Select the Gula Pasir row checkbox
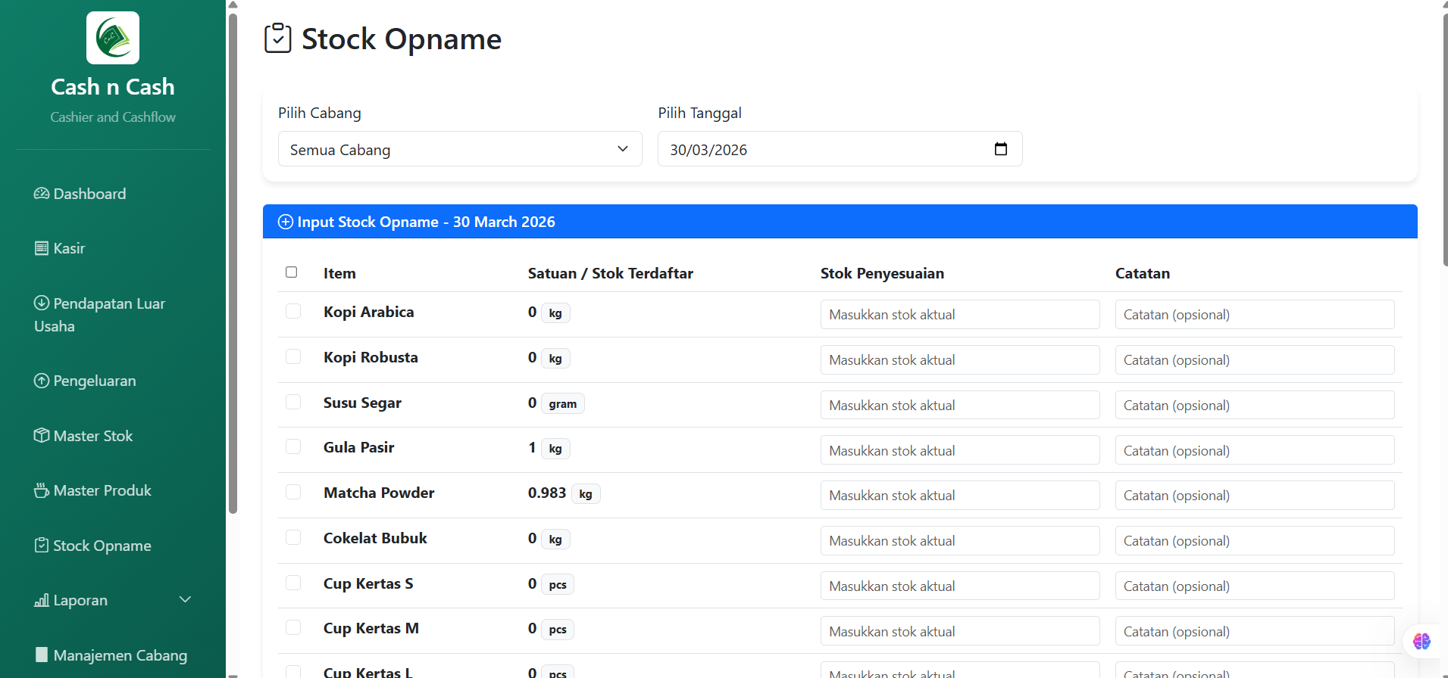The width and height of the screenshot is (1448, 678). point(293,447)
